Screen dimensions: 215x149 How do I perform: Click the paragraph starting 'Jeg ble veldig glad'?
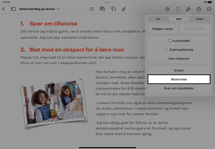(x=143, y=128)
